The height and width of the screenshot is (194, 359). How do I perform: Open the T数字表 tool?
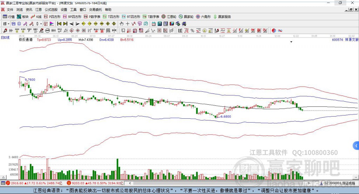pos(151,17)
